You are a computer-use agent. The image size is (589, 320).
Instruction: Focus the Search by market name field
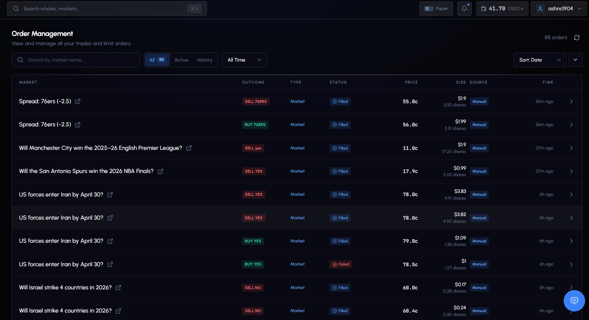[x=76, y=60]
